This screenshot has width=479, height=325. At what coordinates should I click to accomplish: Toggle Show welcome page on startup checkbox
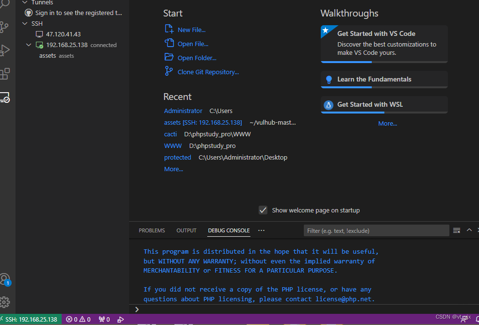click(263, 210)
